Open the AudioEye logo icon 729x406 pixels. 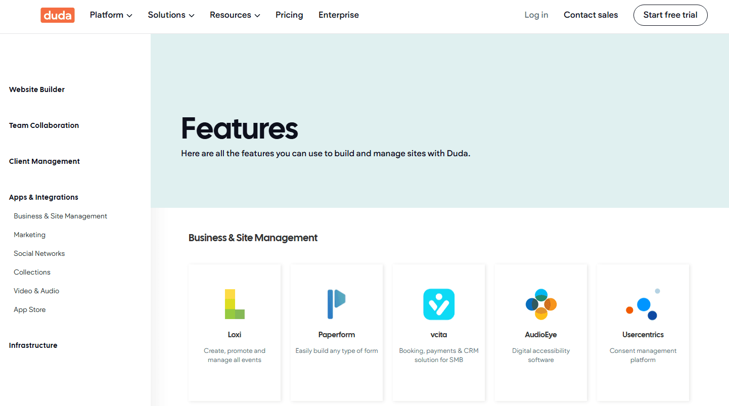pyautogui.click(x=541, y=304)
